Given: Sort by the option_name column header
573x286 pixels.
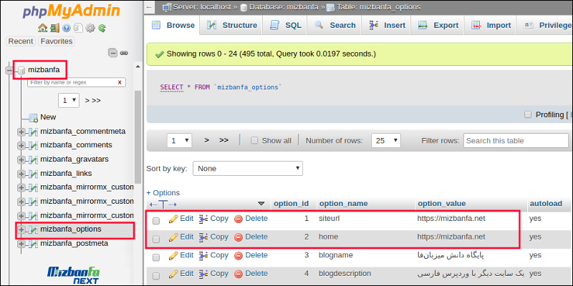Looking at the screenshot, I should tap(343, 204).
